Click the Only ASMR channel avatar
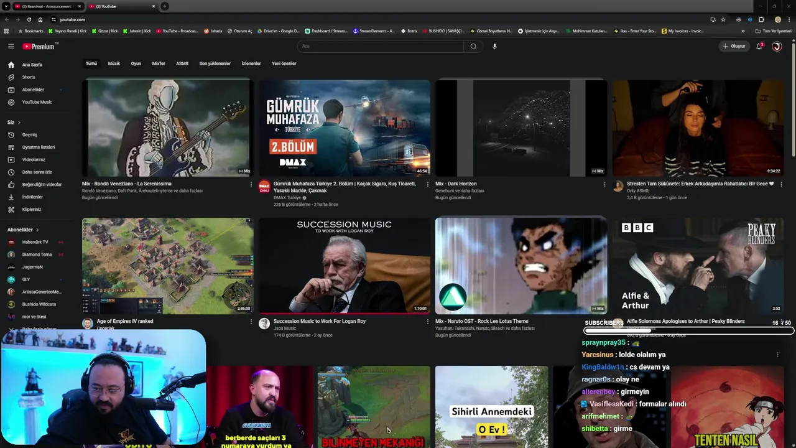Image resolution: width=796 pixels, height=448 pixels. pos(618,186)
